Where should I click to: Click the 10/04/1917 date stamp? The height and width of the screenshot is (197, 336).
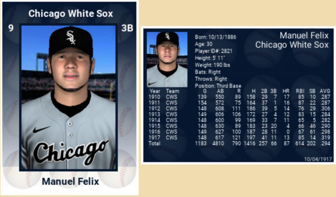[x=318, y=159]
